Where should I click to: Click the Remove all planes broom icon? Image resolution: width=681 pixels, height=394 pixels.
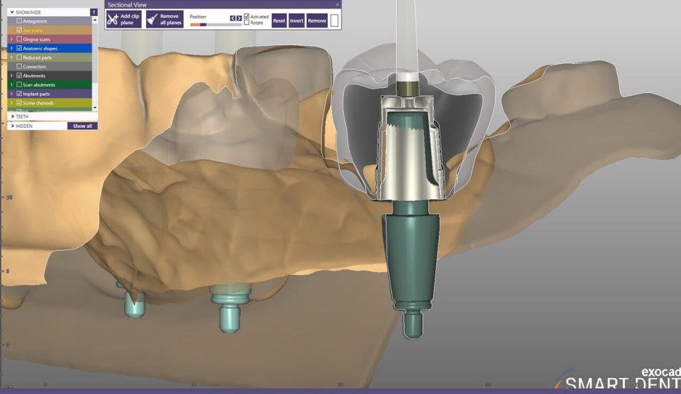152,19
